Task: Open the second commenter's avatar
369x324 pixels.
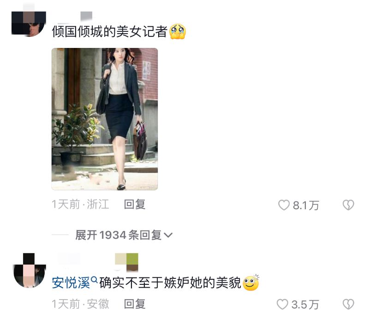Action: 29,271
